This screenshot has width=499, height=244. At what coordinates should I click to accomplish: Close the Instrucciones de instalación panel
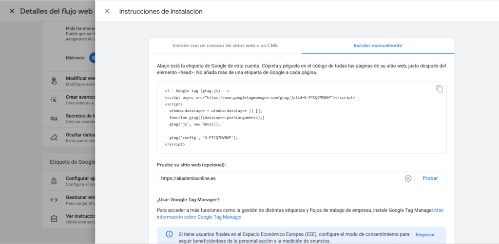click(x=107, y=11)
